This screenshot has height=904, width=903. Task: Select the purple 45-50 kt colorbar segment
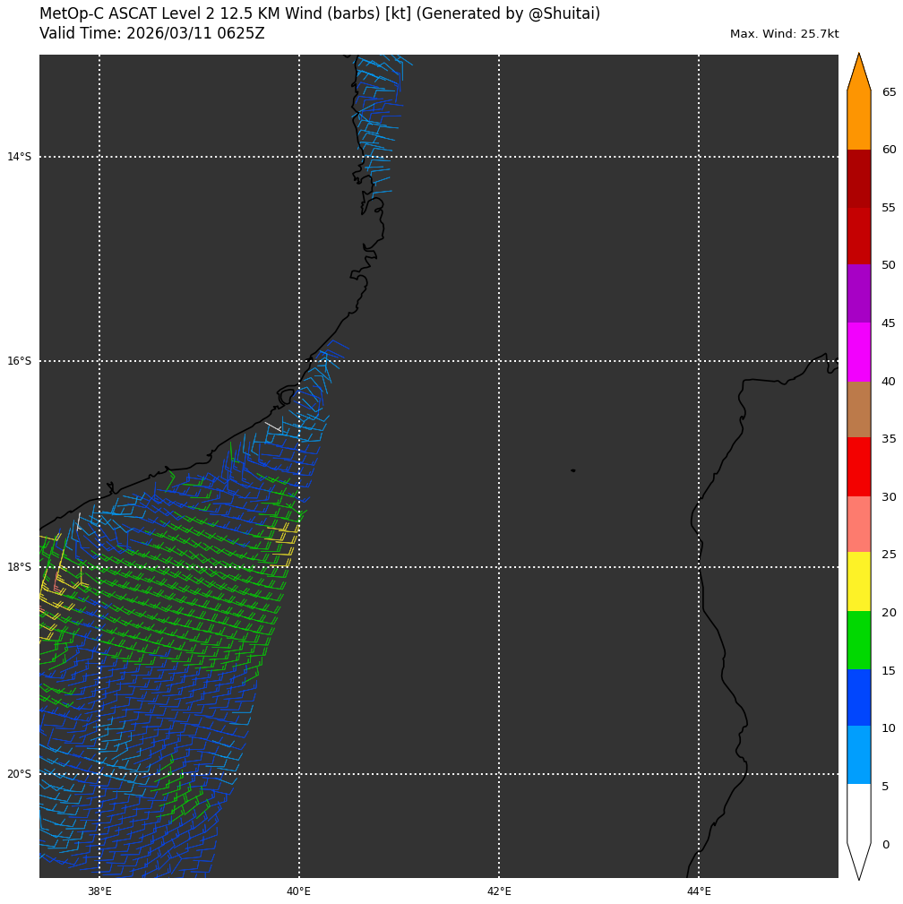click(858, 293)
